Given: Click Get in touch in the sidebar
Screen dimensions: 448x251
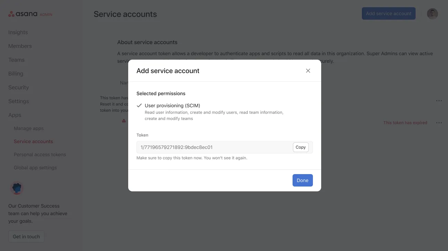Looking at the screenshot, I should pyautogui.click(x=26, y=237).
